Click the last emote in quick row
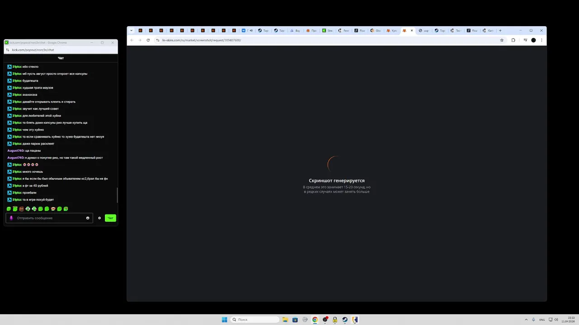Image resolution: width=579 pixels, height=325 pixels. tap(66, 209)
